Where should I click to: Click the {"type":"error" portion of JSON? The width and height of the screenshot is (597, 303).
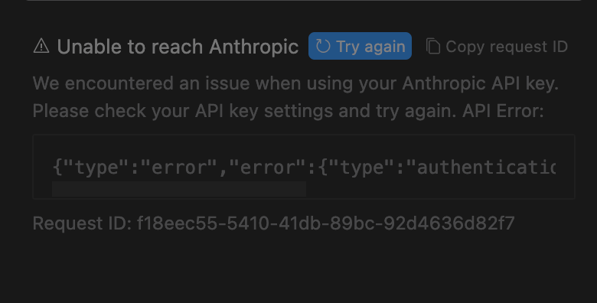135,168
